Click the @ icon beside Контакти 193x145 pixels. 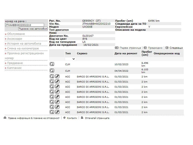click(x=64, y=118)
